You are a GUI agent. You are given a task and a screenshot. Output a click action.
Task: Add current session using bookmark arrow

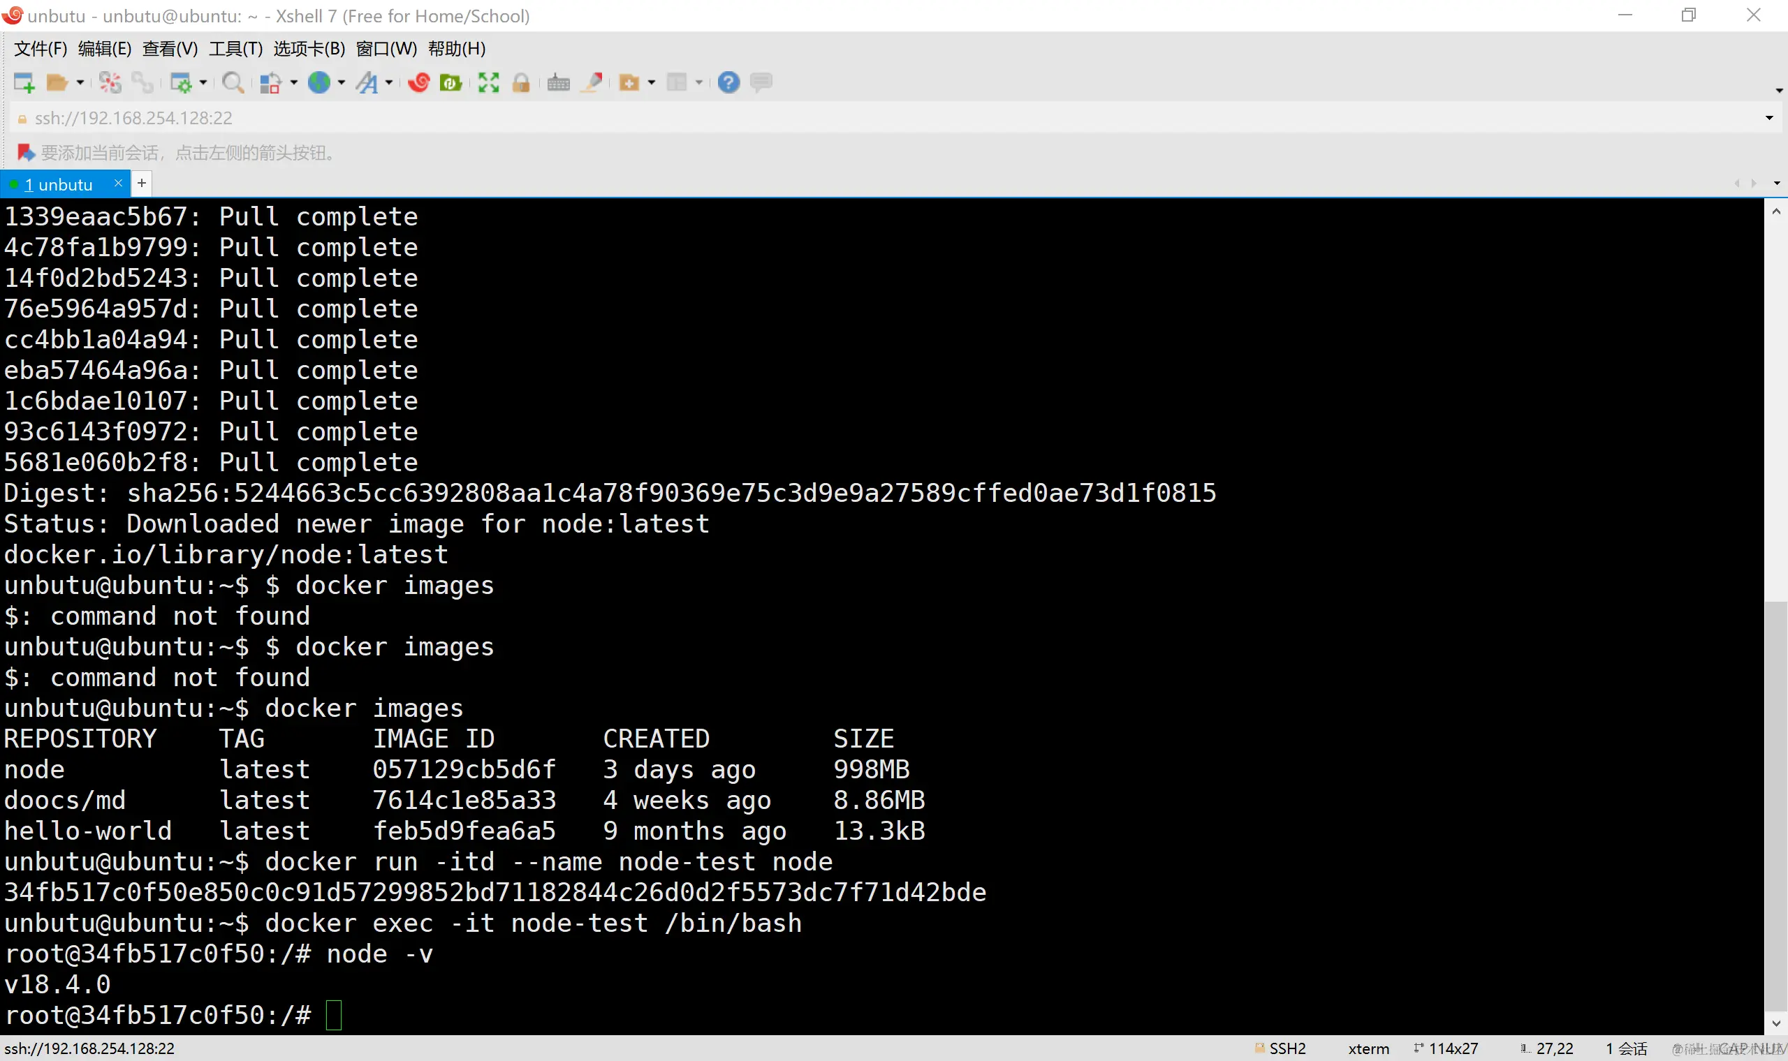(26, 152)
